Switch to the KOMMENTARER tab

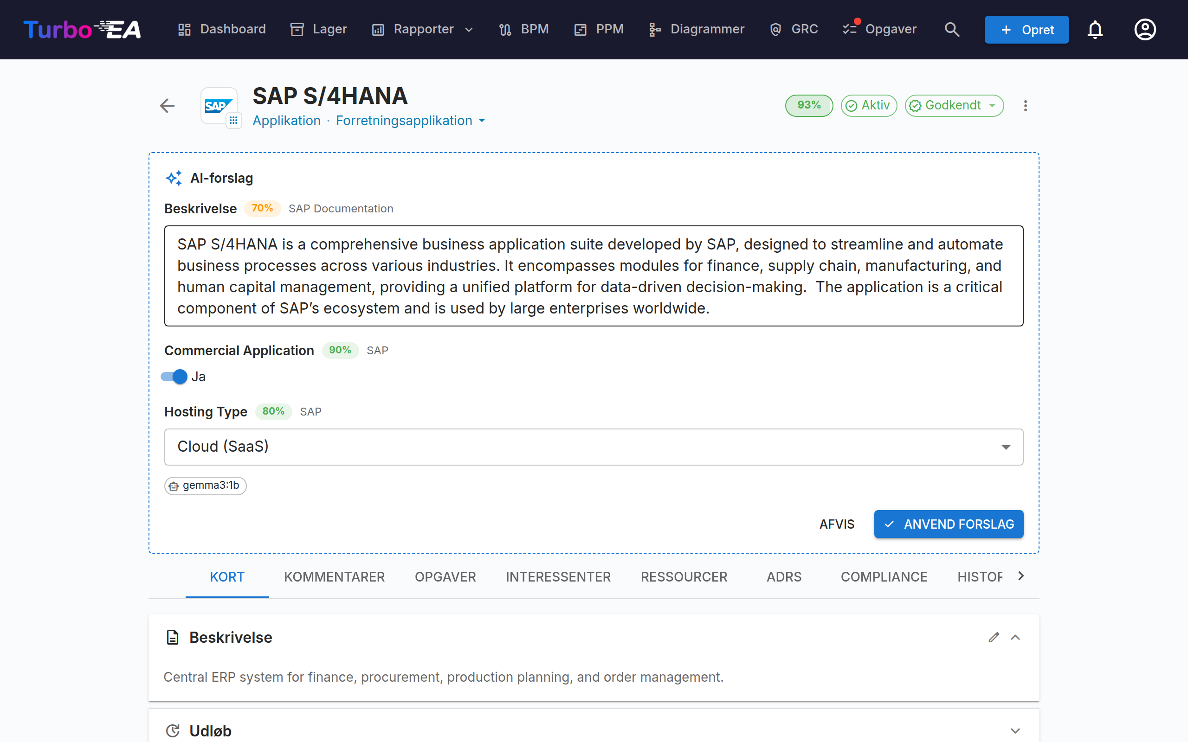coord(334,576)
